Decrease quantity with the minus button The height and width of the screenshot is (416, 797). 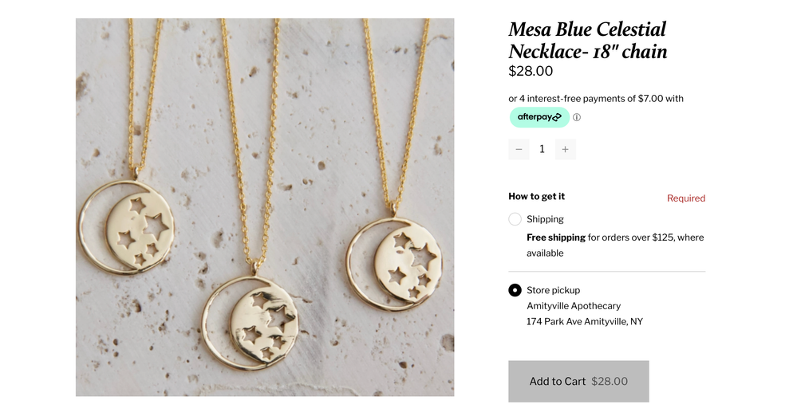(519, 149)
